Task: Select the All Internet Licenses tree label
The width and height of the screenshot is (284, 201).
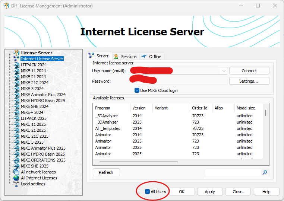Action: pos(39,178)
